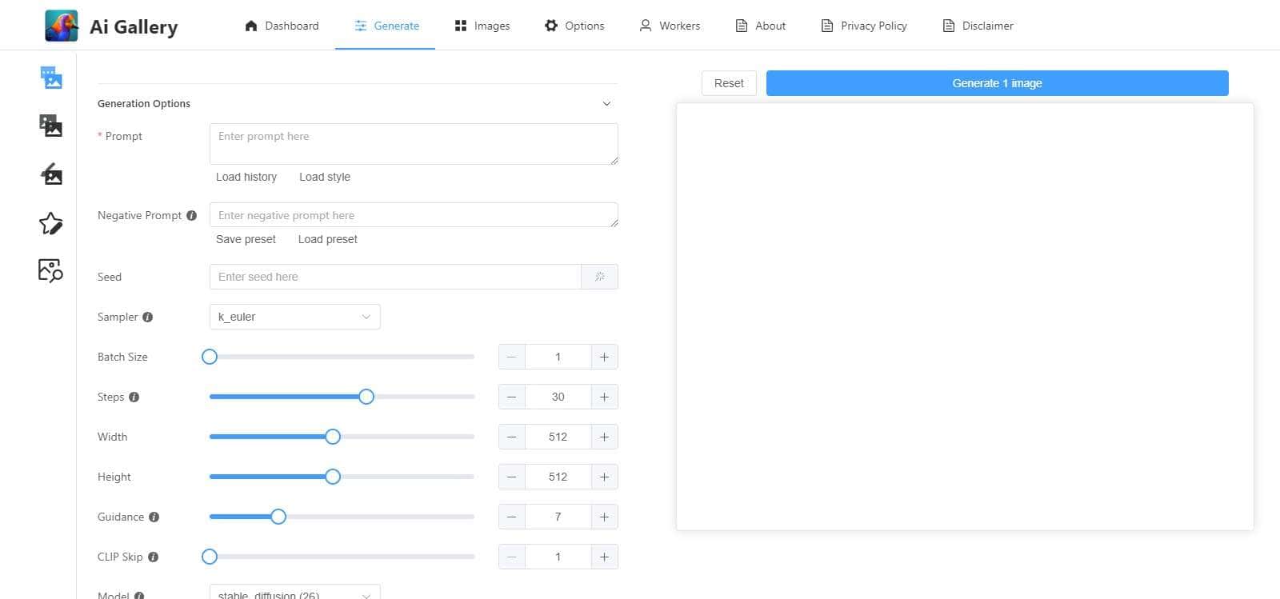Open the Privacy Policy tab
This screenshot has width=1280, height=599.
(x=864, y=26)
